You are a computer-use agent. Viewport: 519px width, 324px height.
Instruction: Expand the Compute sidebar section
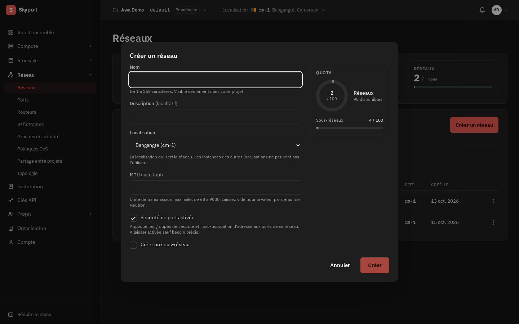coord(90,46)
